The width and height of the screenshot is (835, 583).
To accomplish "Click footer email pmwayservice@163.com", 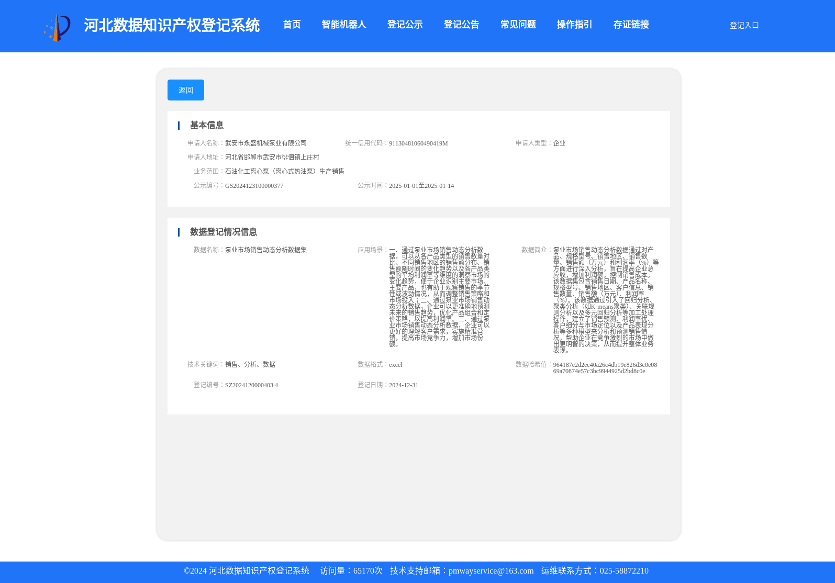I will tap(491, 571).
